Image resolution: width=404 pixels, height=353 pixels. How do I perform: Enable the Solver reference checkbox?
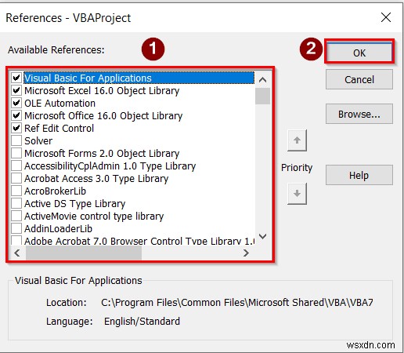tap(16, 140)
